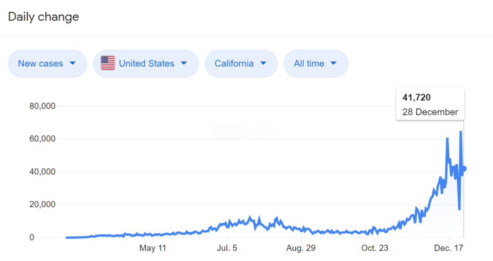This screenshot has height=261, width=493.
Task: Open the New cases metric selector
Action: 47,63
